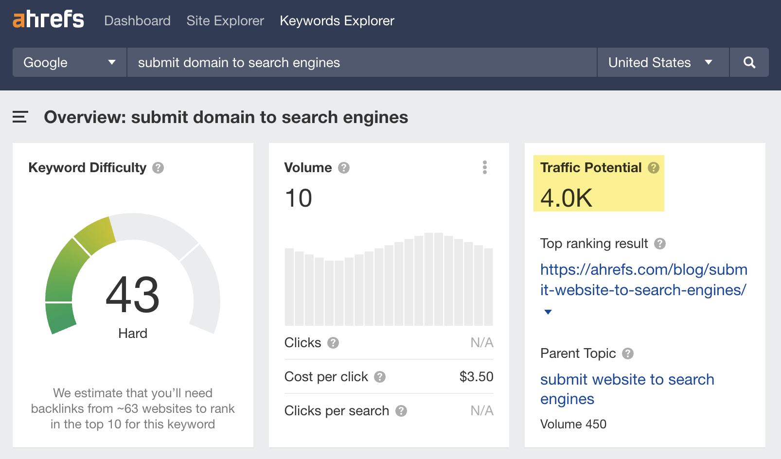Expand details under the top ranking result URL
Viewport: 781px width, 459px height.
548,312
